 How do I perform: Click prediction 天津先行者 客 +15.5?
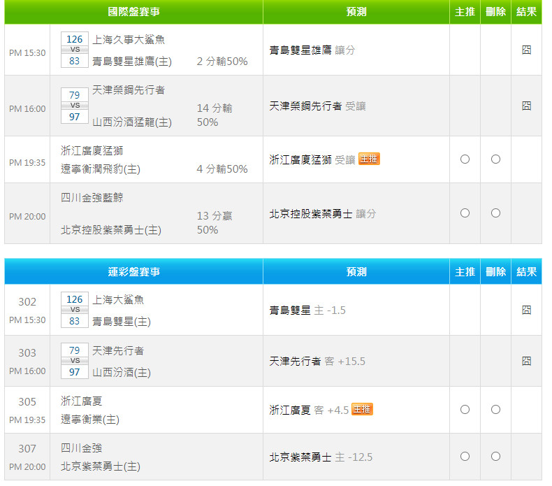[317, 362]
